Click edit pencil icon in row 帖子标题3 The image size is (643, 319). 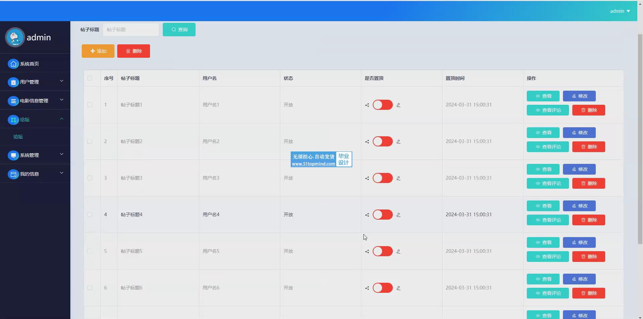coord(399,178)
